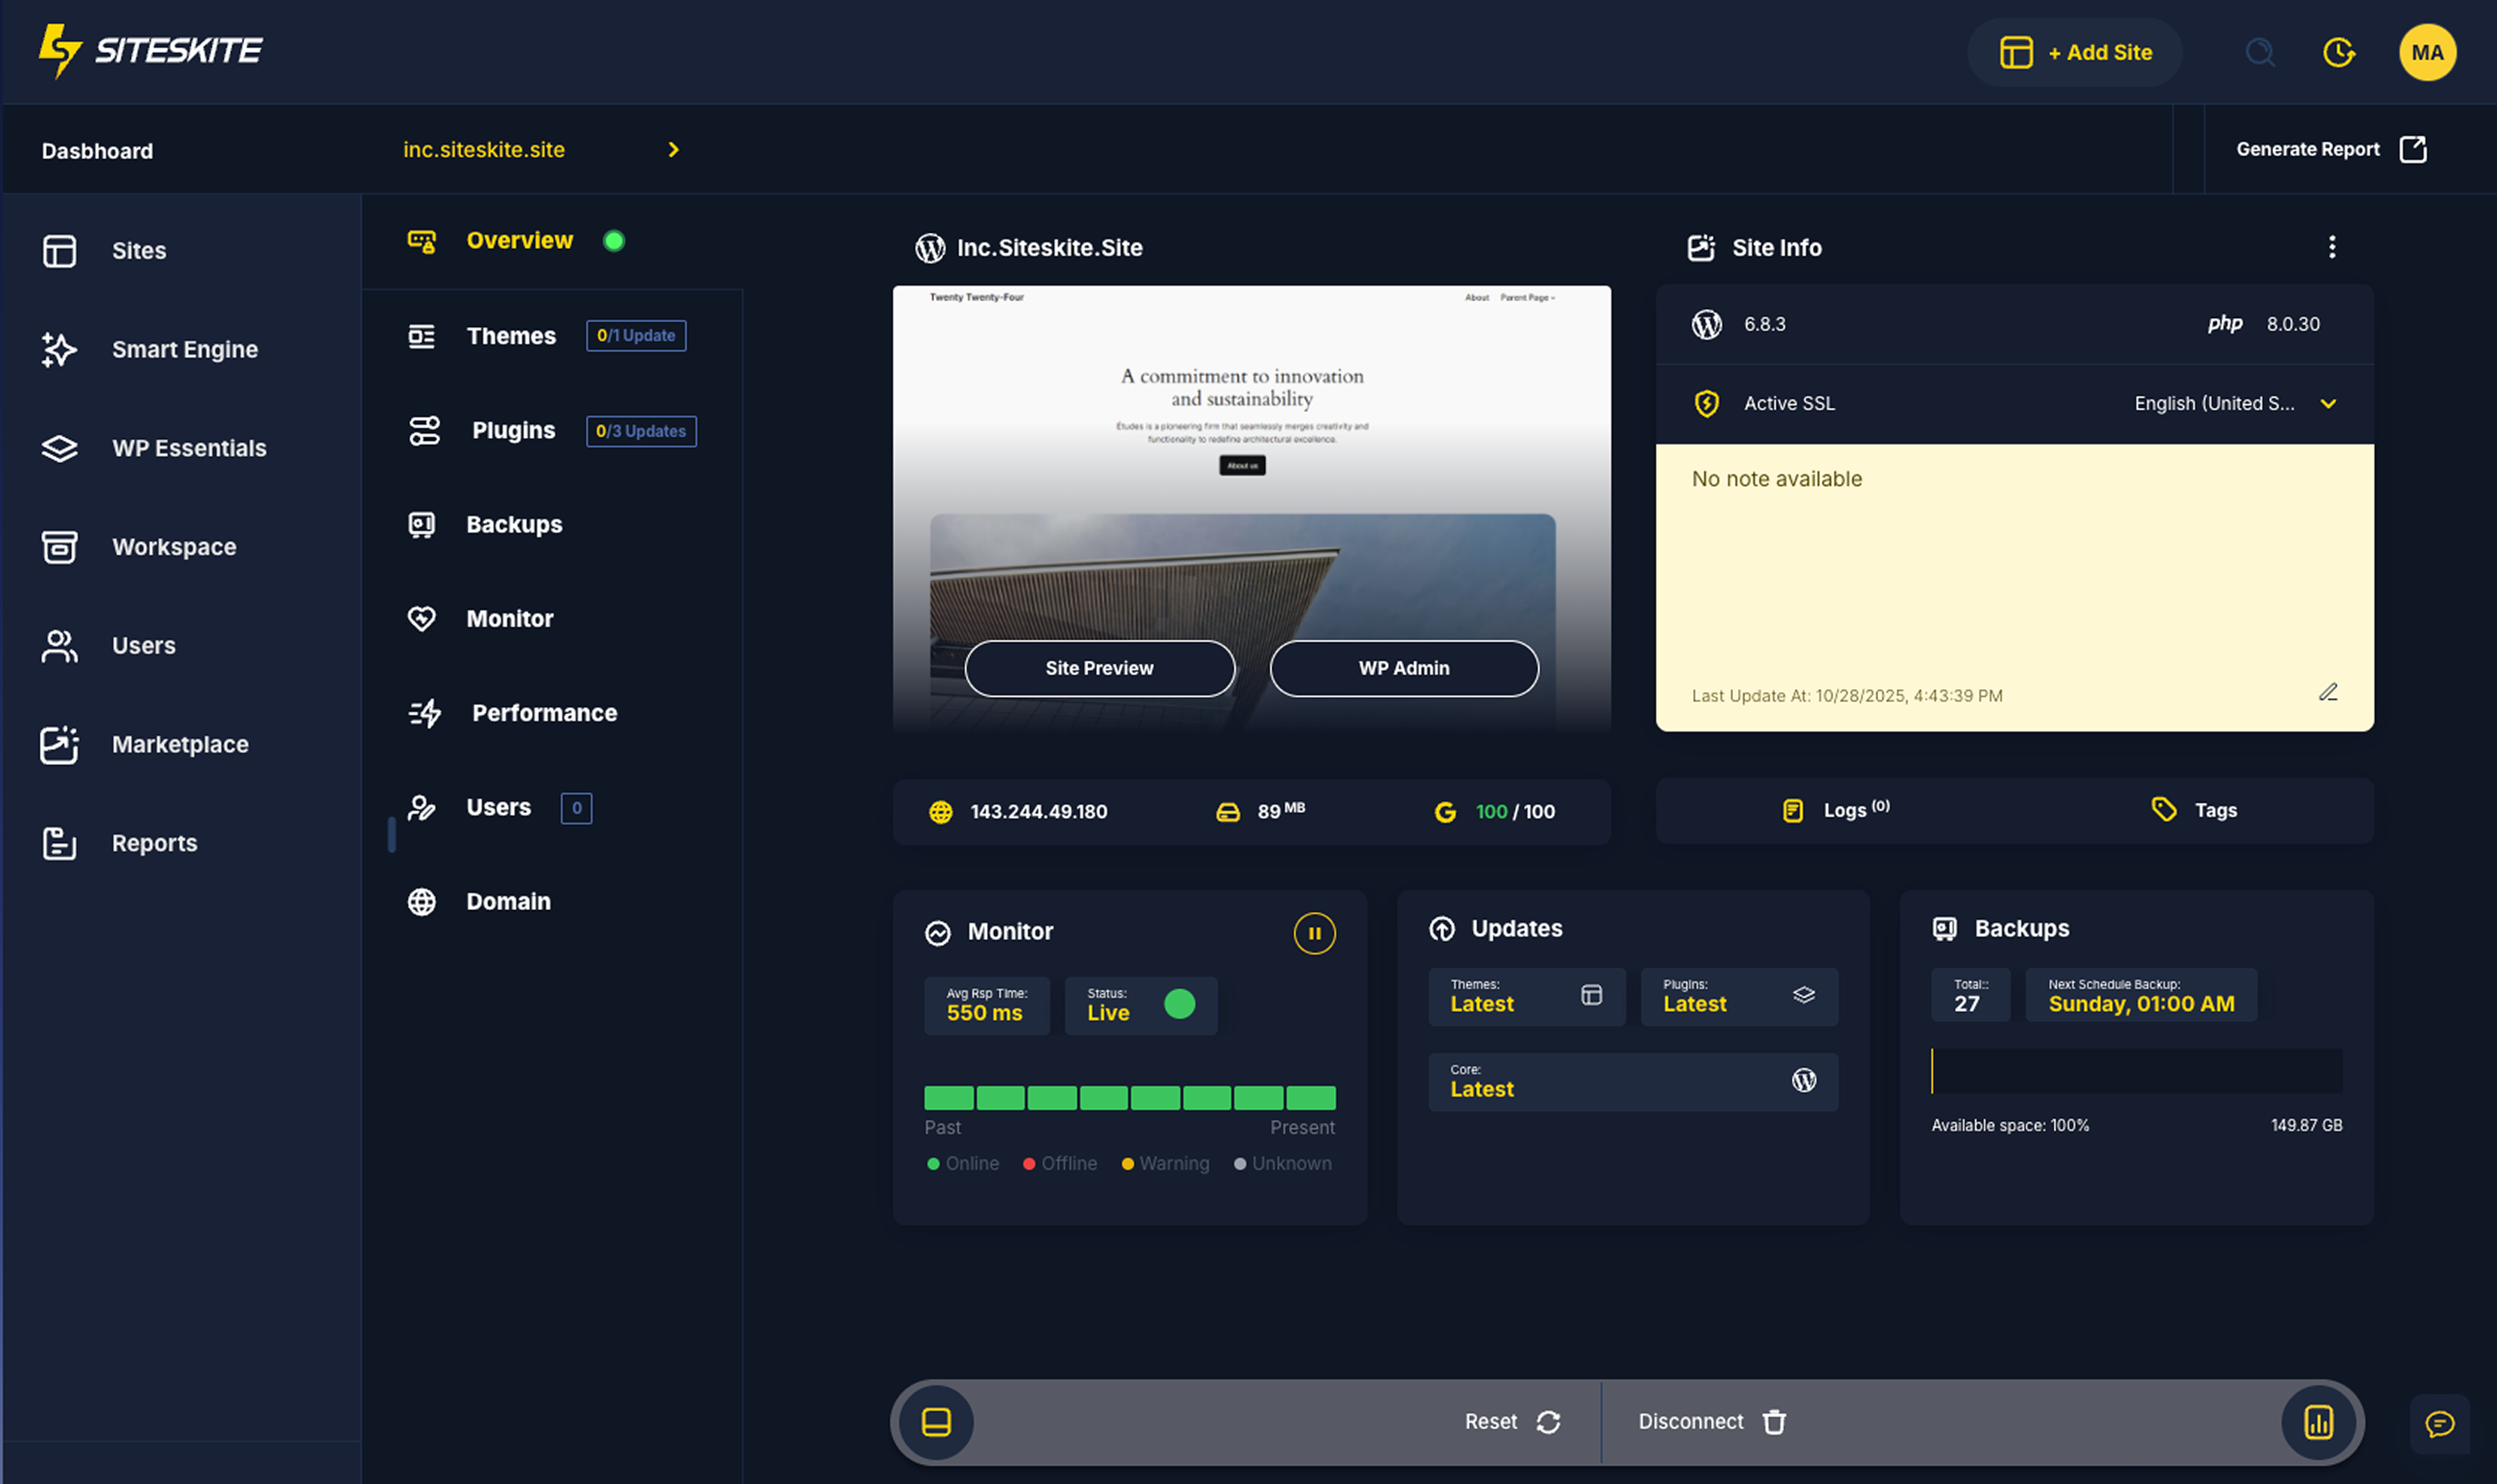Open recent activity via the clock icon
The width and height of the screenshot is (2497, 1484).
tap(2340, 53)
